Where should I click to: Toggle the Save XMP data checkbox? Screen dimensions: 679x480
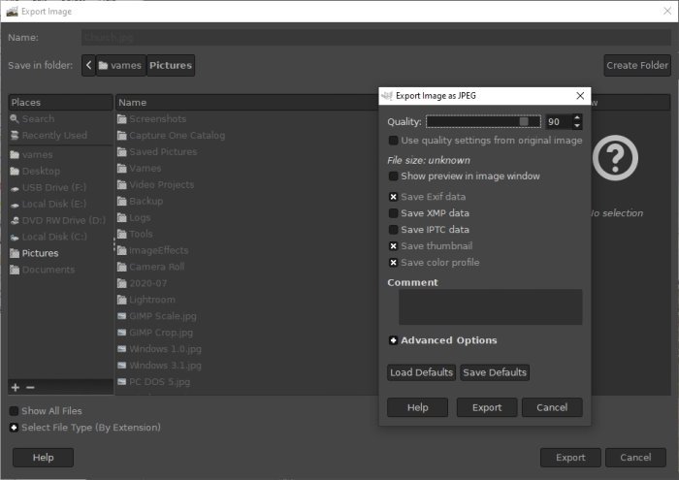click(393, 213)
